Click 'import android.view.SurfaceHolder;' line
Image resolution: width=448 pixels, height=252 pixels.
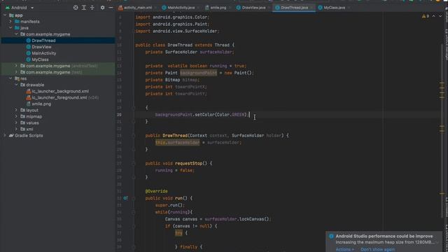tap(177, 31)
